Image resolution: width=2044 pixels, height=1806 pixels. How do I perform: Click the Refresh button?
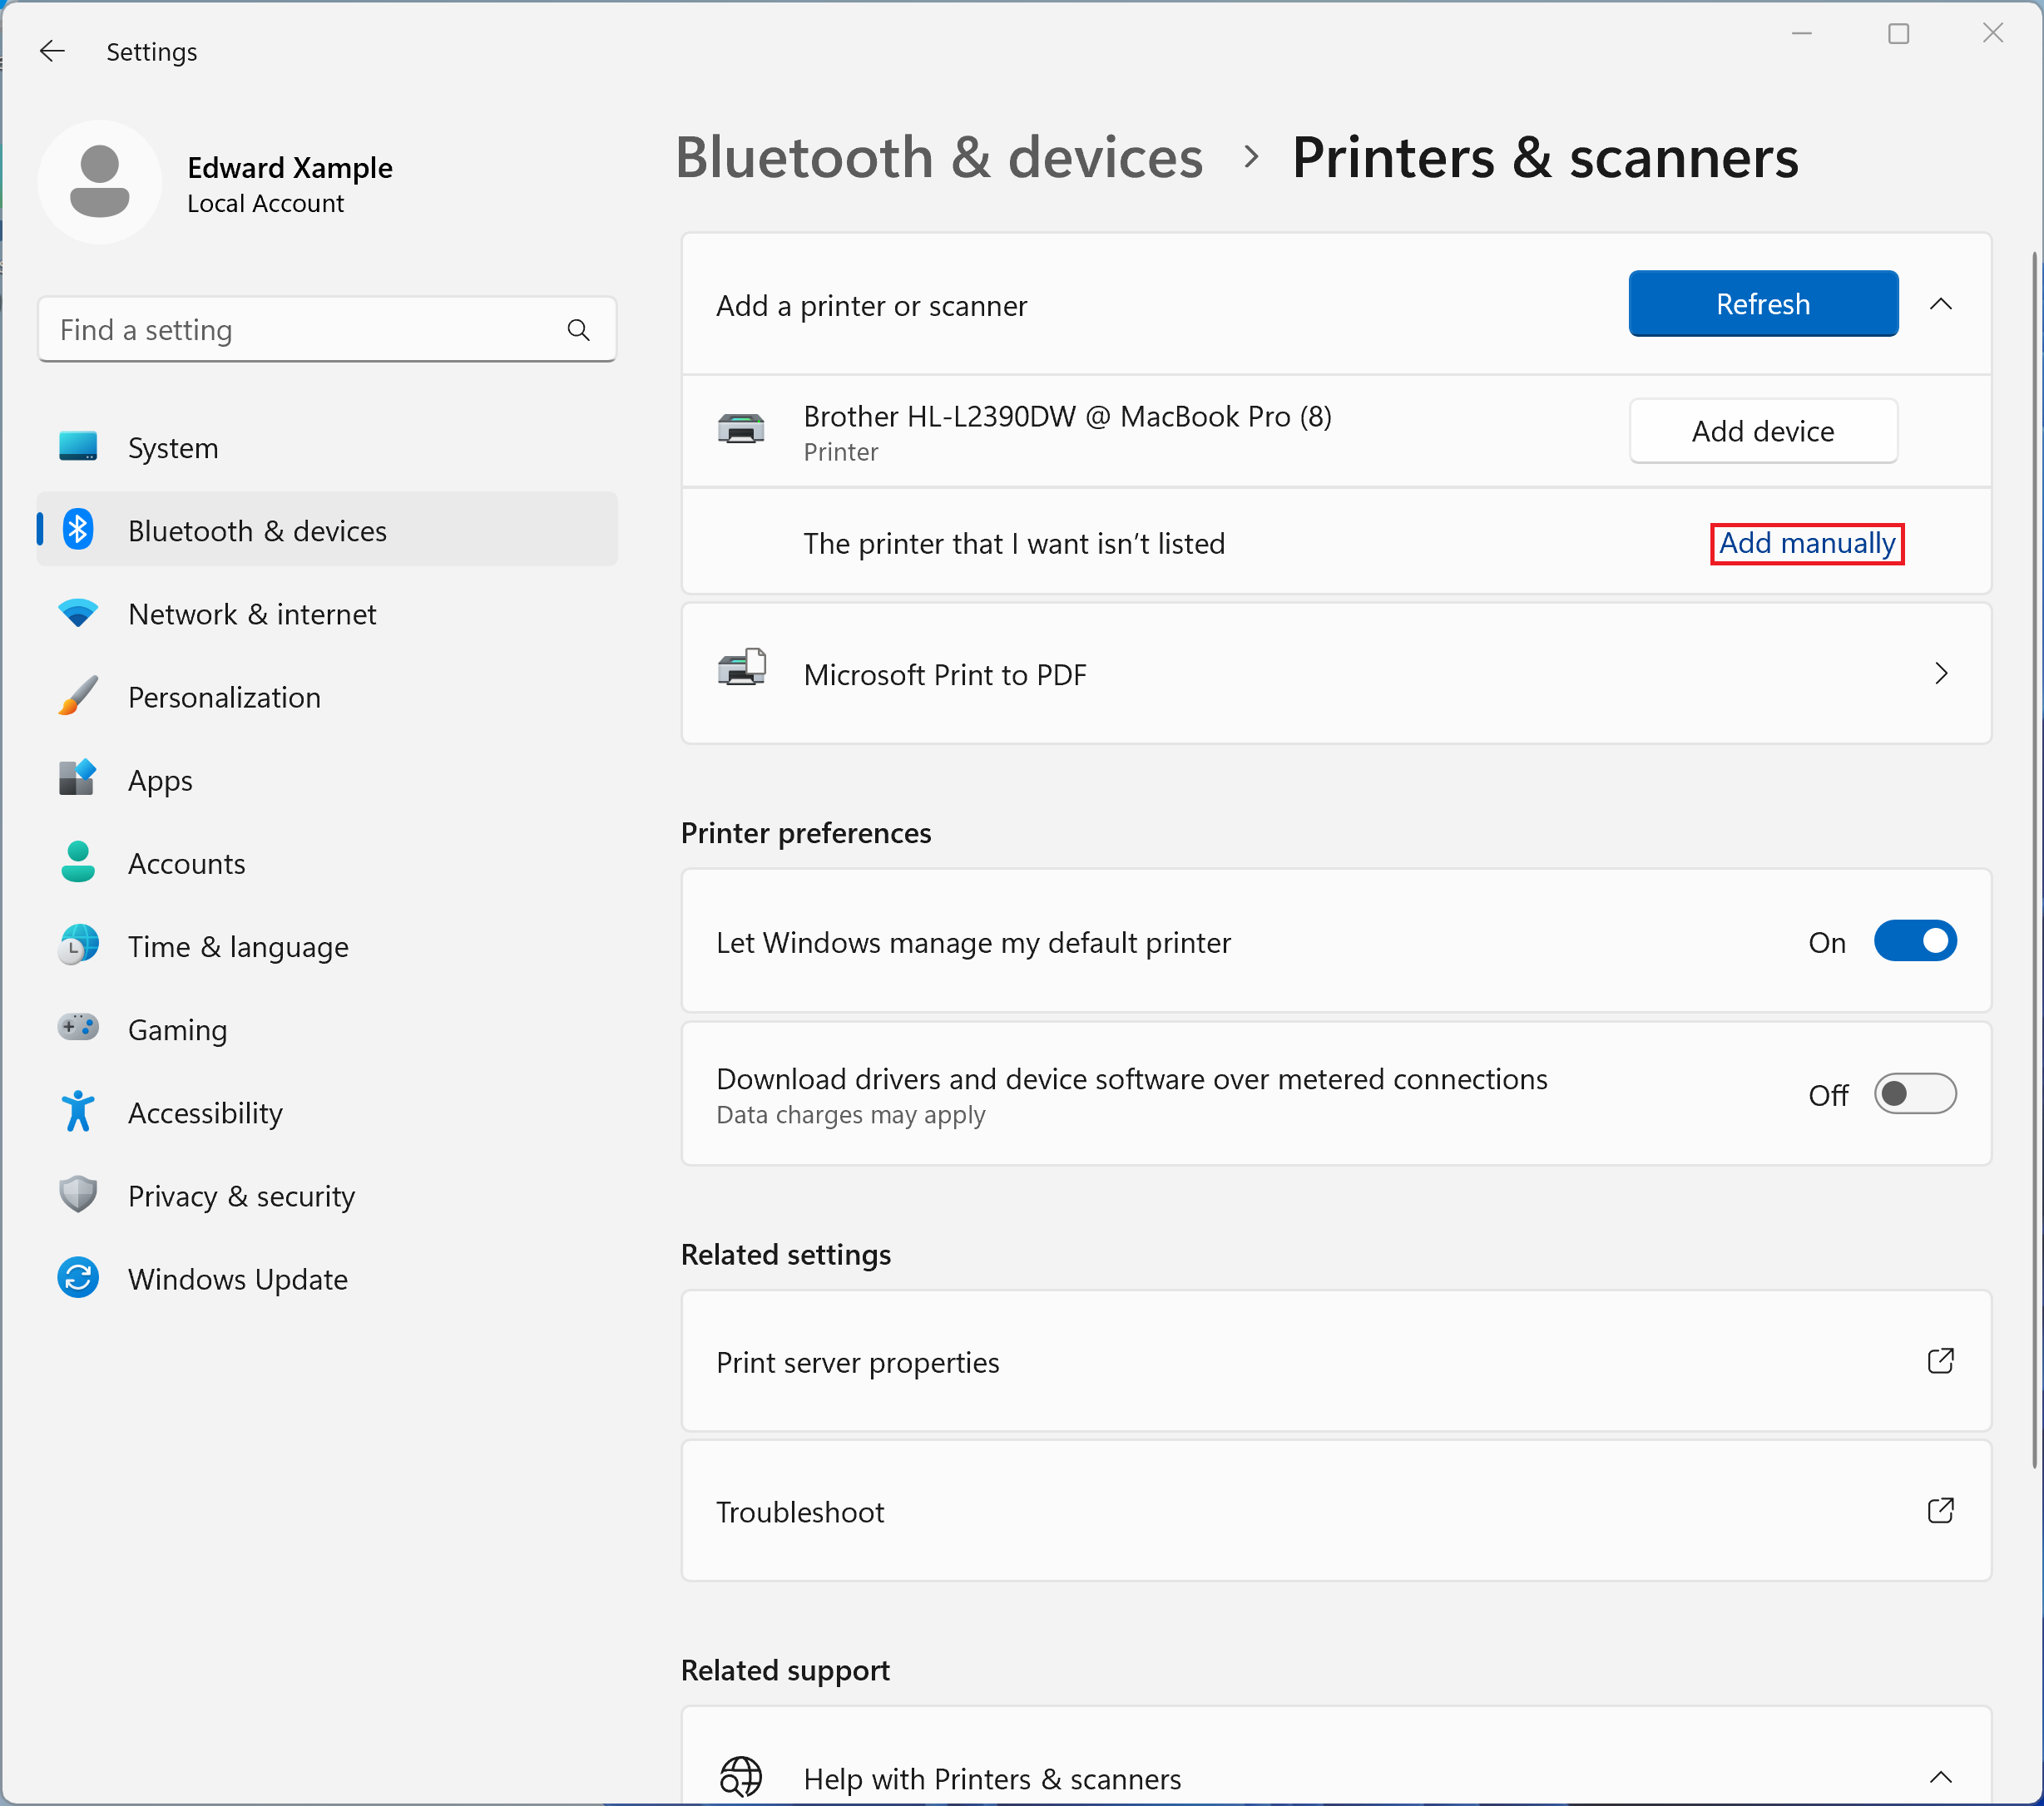[1762, 303]
